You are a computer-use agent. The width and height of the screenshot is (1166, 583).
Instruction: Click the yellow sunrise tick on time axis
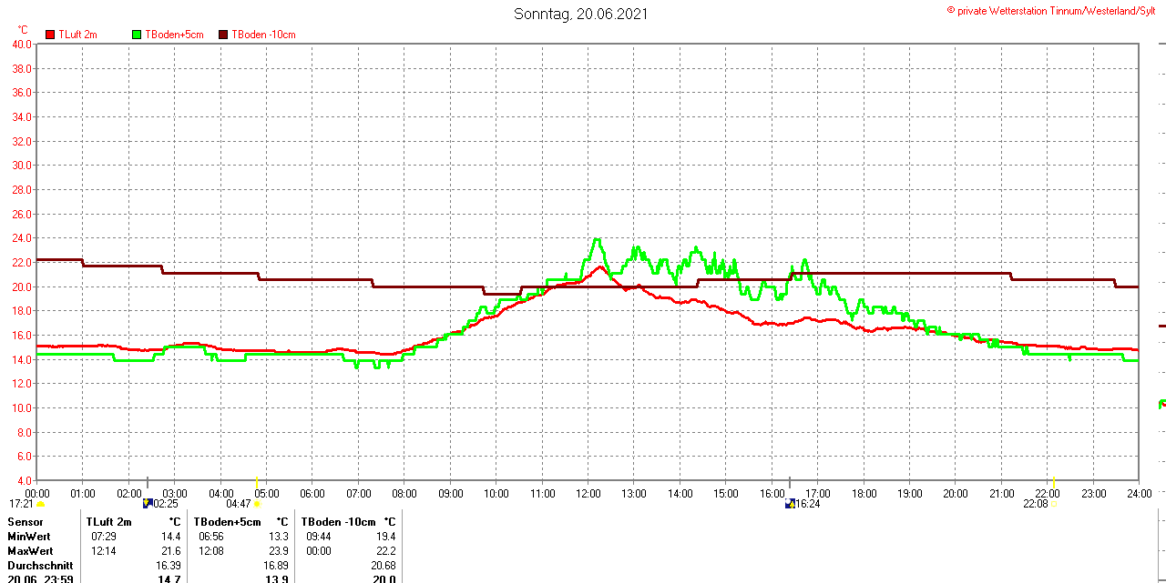258,482
